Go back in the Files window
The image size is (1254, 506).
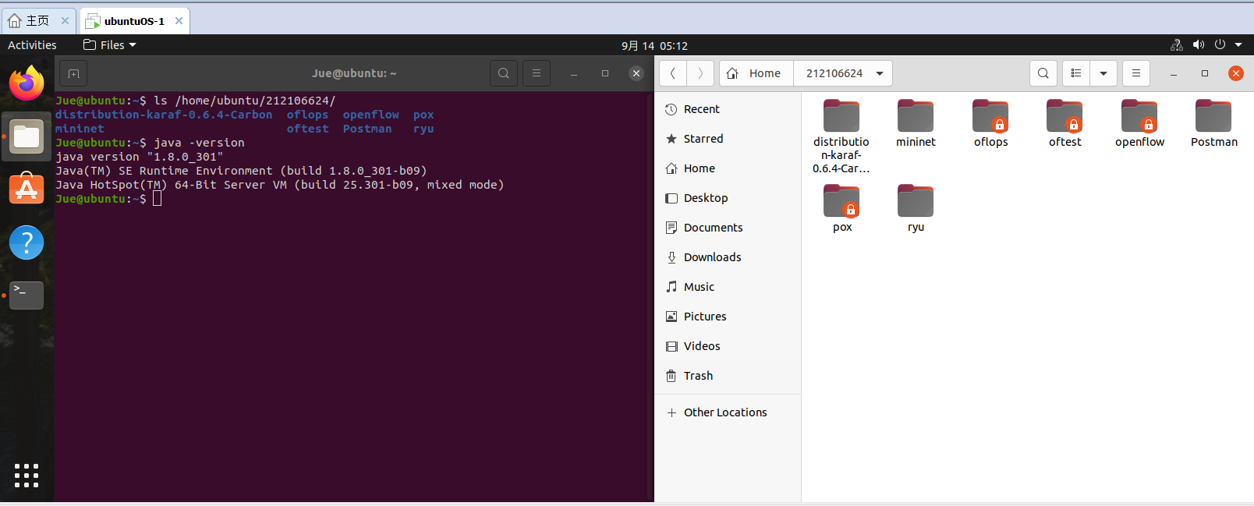(673, 73)
